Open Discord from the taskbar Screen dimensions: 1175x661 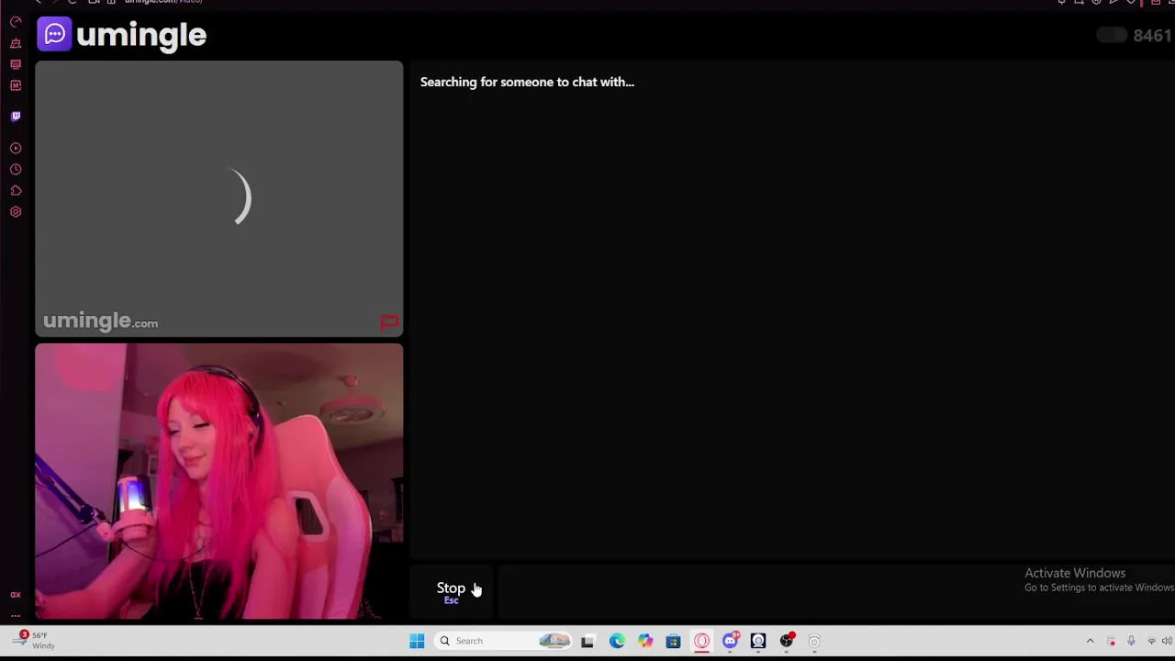coord(731,641)
